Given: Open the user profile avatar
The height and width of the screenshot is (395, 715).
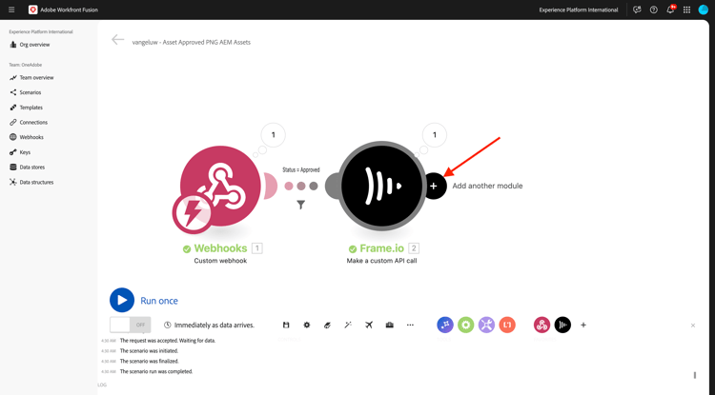Looking at the screenshot, I should click(x=704, y=10).
